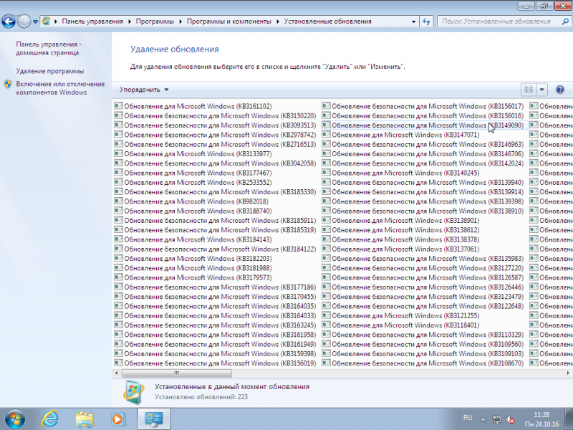Select security update KB3156016
This screenshot has width=573, height=430.
(428, 116)
